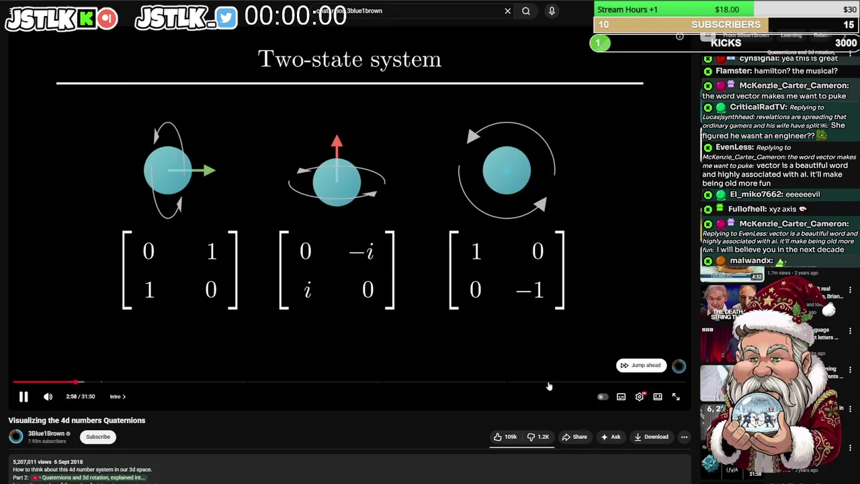Click the progress bar scrubber dot

pyautogui.click(x=76, y=382)
